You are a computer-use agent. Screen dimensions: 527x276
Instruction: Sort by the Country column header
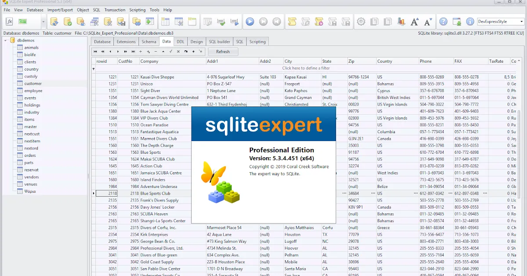coord(397,61)
